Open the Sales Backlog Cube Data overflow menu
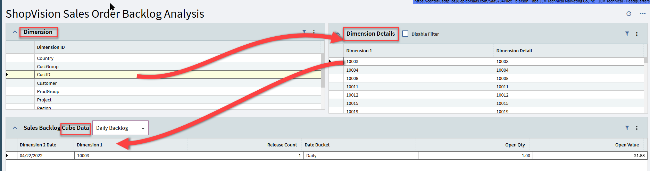This screenshot has height=171, width=650. coord(637,128)
